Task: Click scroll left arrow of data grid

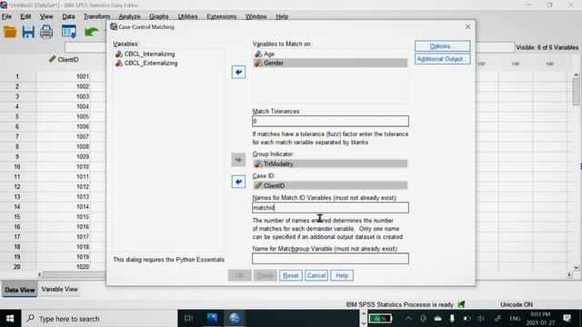Action: pos(40,274)
